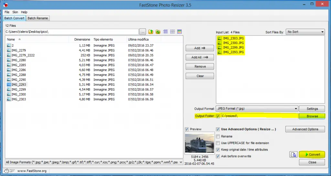
Task: Click the cruise ship preview thumbnail
Action: [x=199, y=143]
